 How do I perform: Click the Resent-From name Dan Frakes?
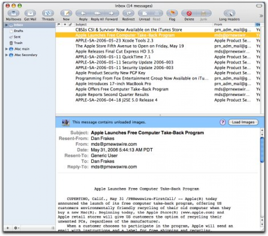tap(103, 138)
